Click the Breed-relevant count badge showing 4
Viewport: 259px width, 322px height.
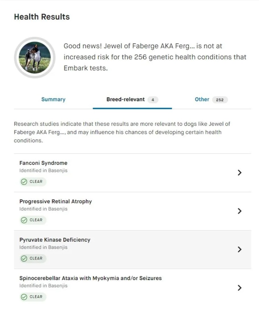[x=153, y=100]
